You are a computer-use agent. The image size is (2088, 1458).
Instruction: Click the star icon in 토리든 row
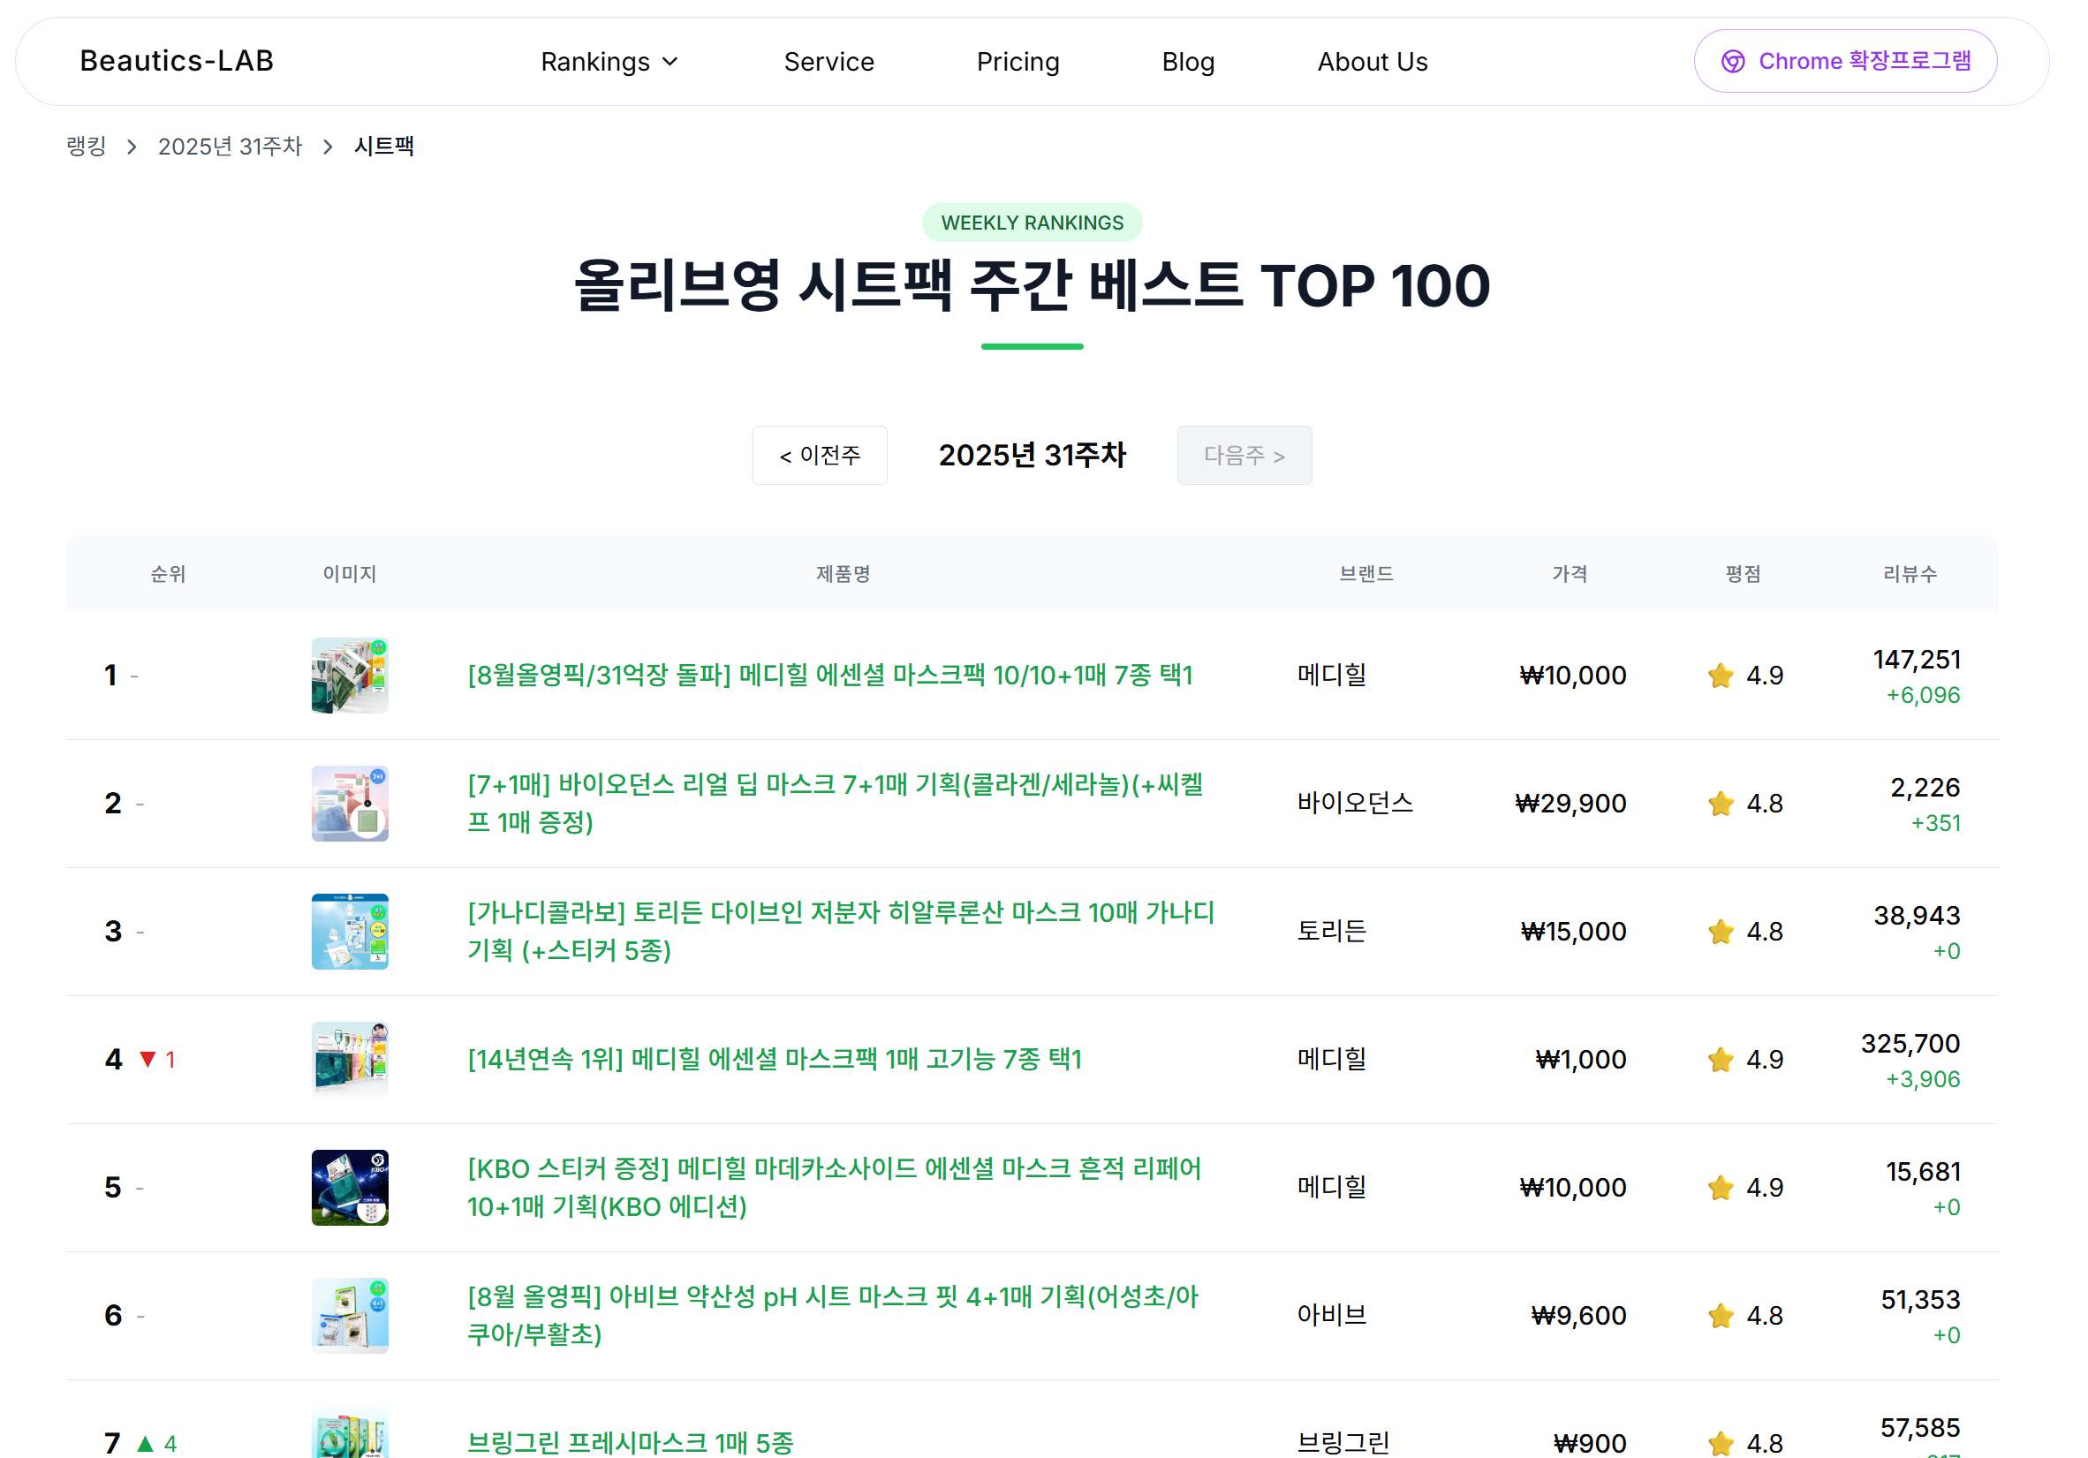pyautogui.click(x=1721, y=932)
